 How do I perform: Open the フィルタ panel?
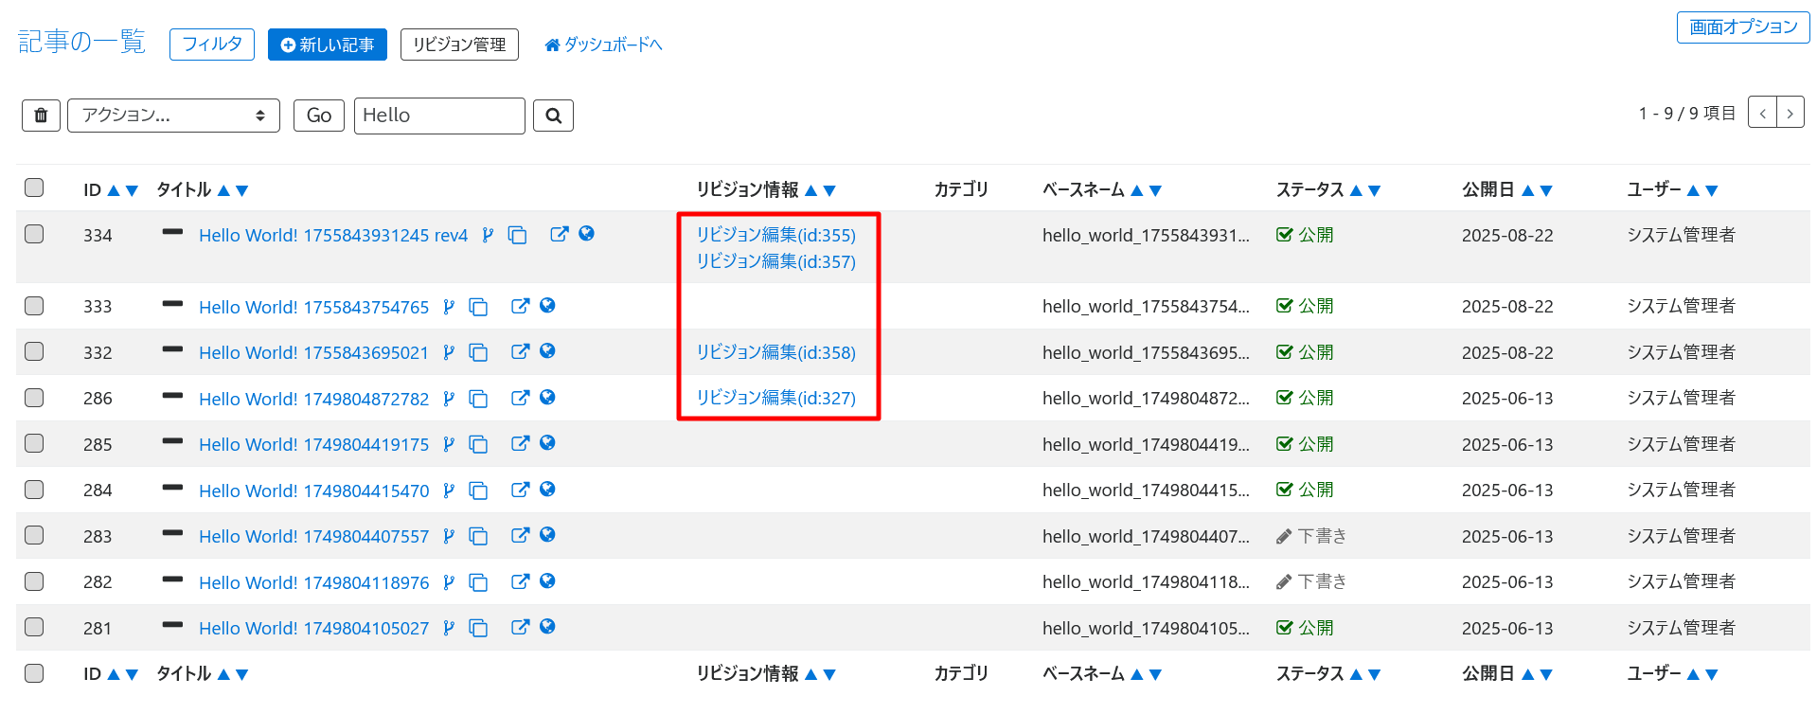coord(212,45)
